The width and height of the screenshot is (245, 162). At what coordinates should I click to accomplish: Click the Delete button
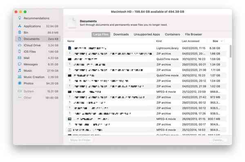(218, 140)
